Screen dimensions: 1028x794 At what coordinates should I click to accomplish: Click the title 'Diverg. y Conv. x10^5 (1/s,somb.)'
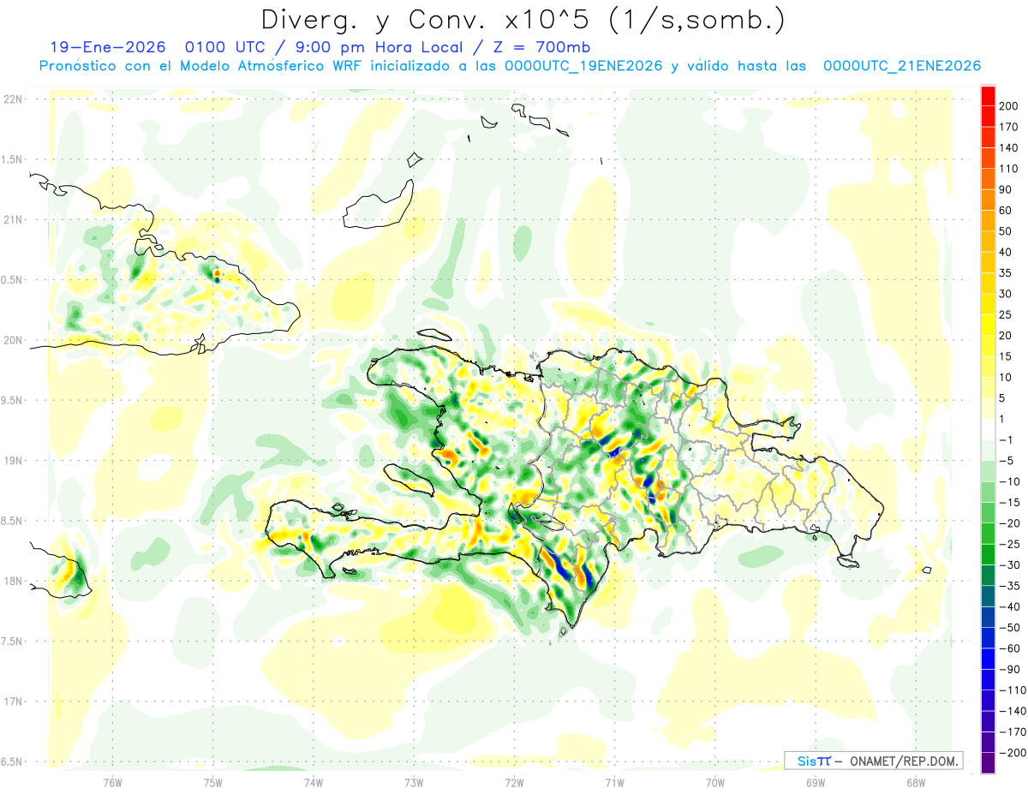coord(523,19)
